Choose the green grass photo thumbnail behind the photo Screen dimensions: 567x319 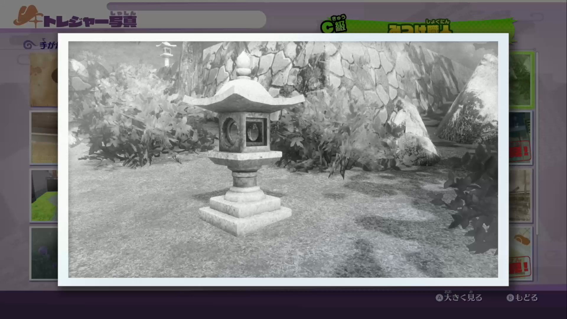(44, 195)
